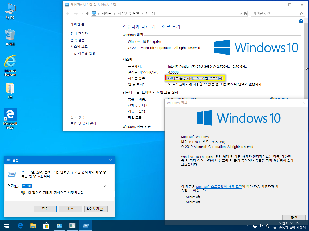Click 찾아보기(B)... in Run dialog
The height and width of the screenshot is (231, 309).
[x=96, y=209]
